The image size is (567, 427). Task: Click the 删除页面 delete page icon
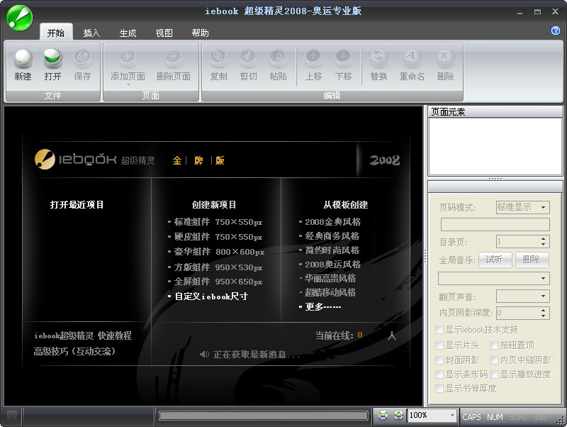[x=173, y=57]
